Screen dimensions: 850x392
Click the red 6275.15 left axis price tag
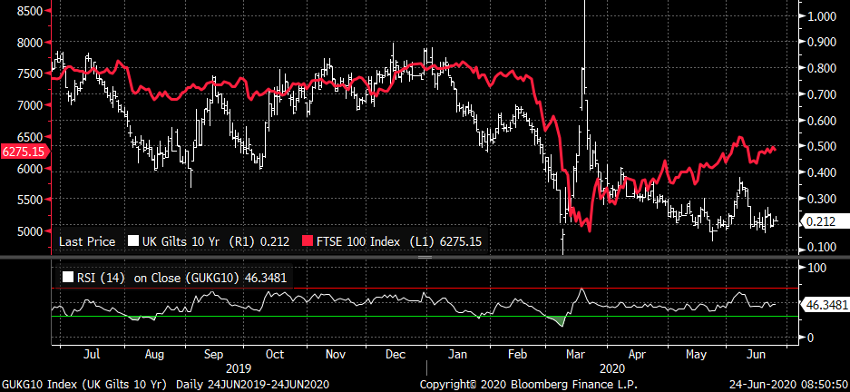tap(24, 151)
